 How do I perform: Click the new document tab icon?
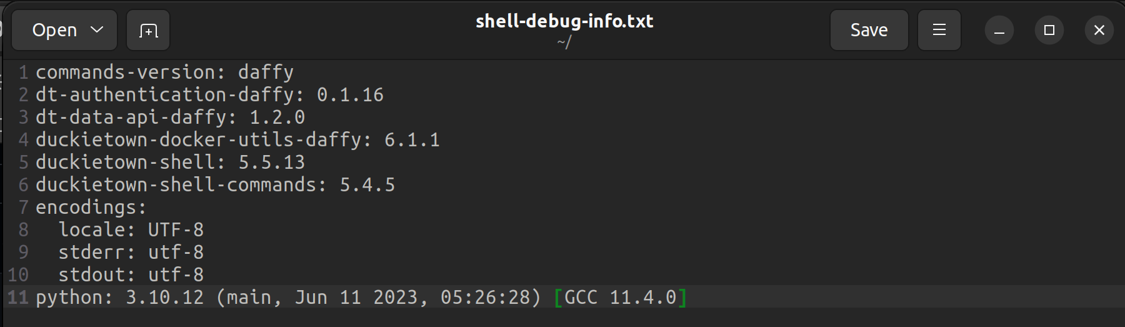pyautogui.click(x=148, y=30)
